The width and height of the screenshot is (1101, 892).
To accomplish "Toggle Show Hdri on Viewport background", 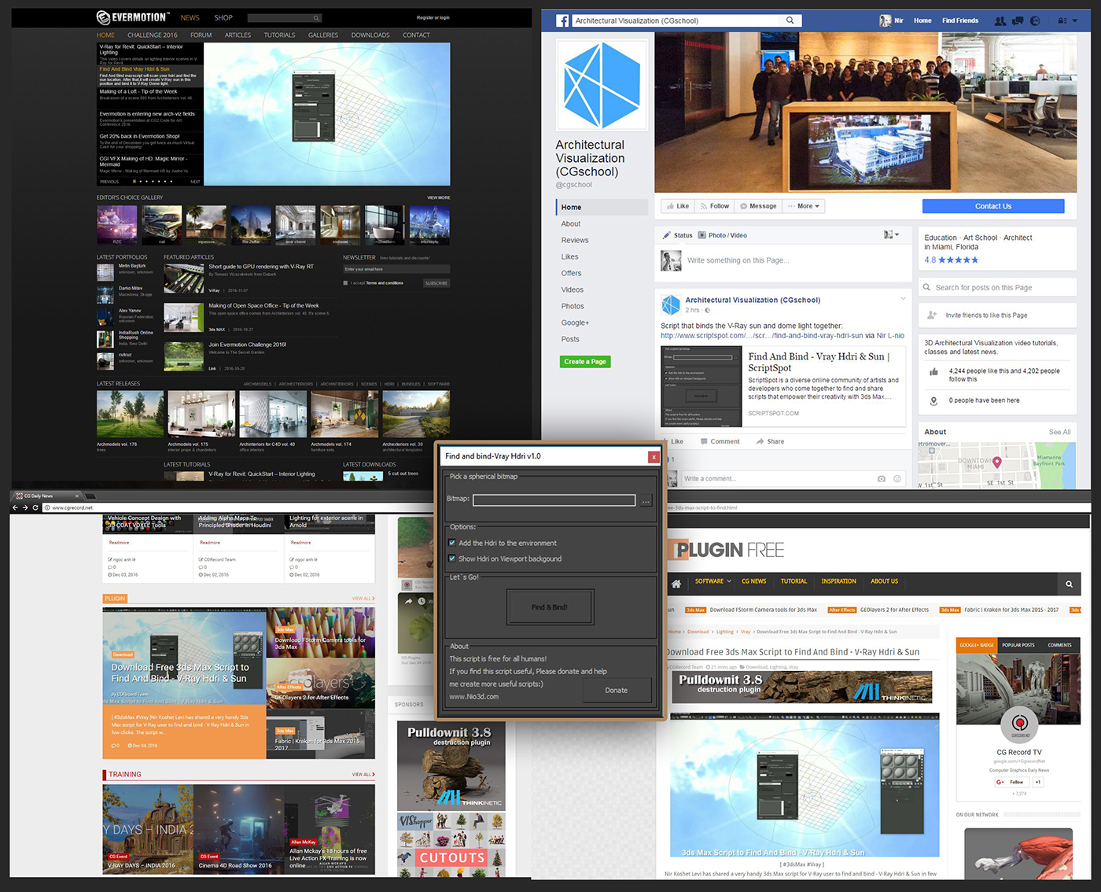I will 452,558.
